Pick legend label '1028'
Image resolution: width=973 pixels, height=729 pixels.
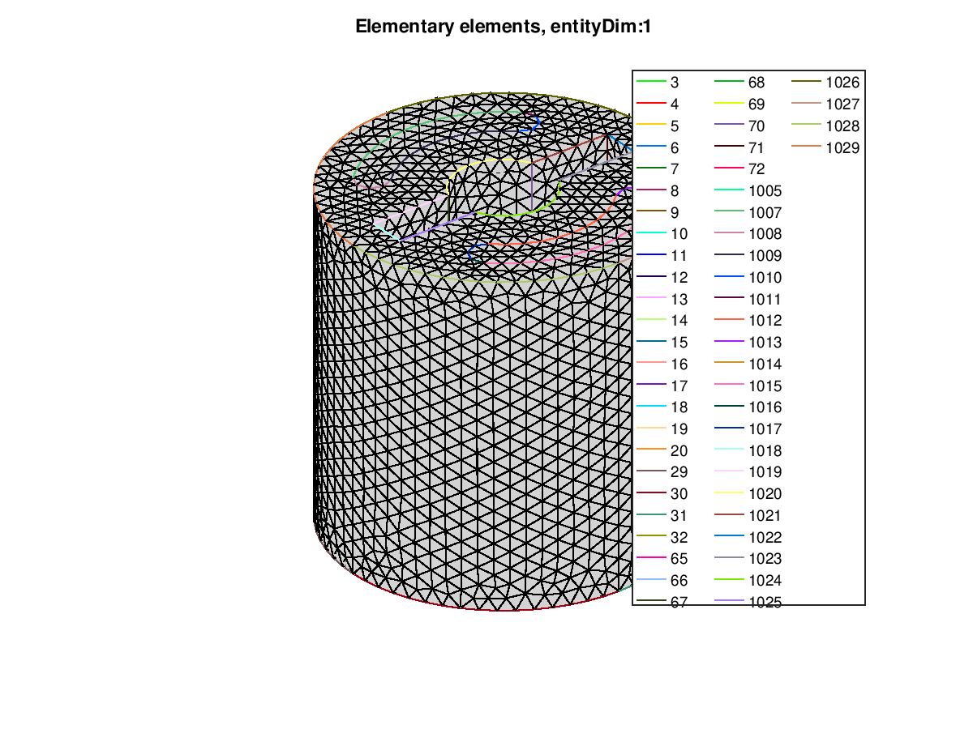click(842, 126)
